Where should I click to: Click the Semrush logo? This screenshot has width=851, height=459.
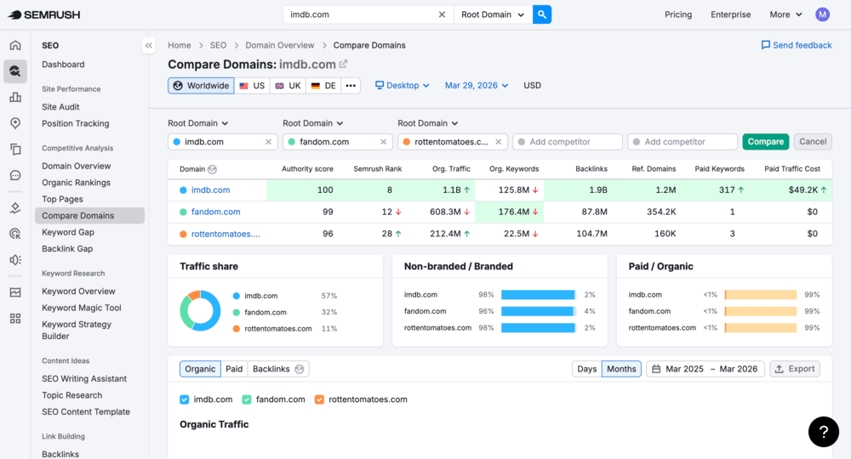pyautogui.click(x=44, y=14)
